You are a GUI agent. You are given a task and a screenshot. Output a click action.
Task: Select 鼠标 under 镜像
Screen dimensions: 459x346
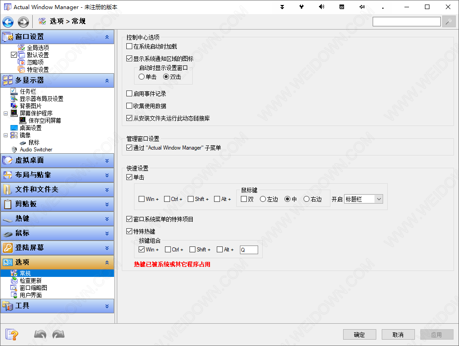coord(34,142)
